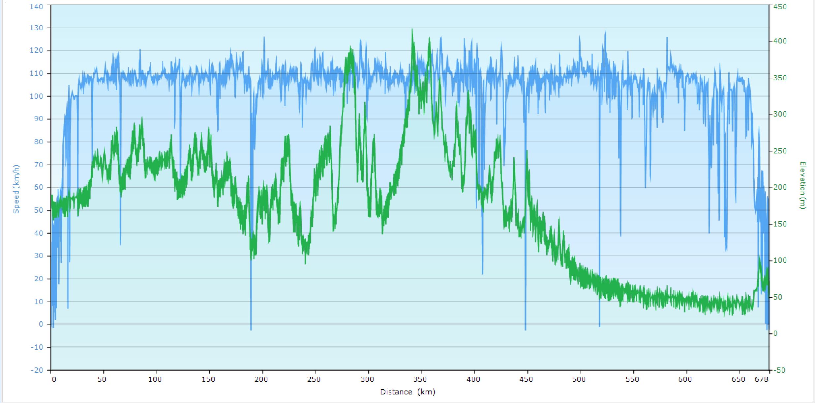The height and width of the screenshot is (403, 815).
Task: Click the bottom of the speed dip near 518 km
Action: [599, 326]
